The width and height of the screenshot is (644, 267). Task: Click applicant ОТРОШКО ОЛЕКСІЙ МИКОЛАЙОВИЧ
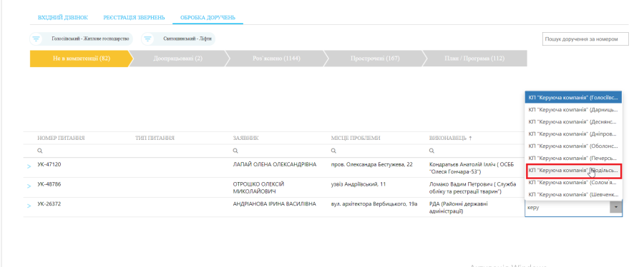(258, 188)
